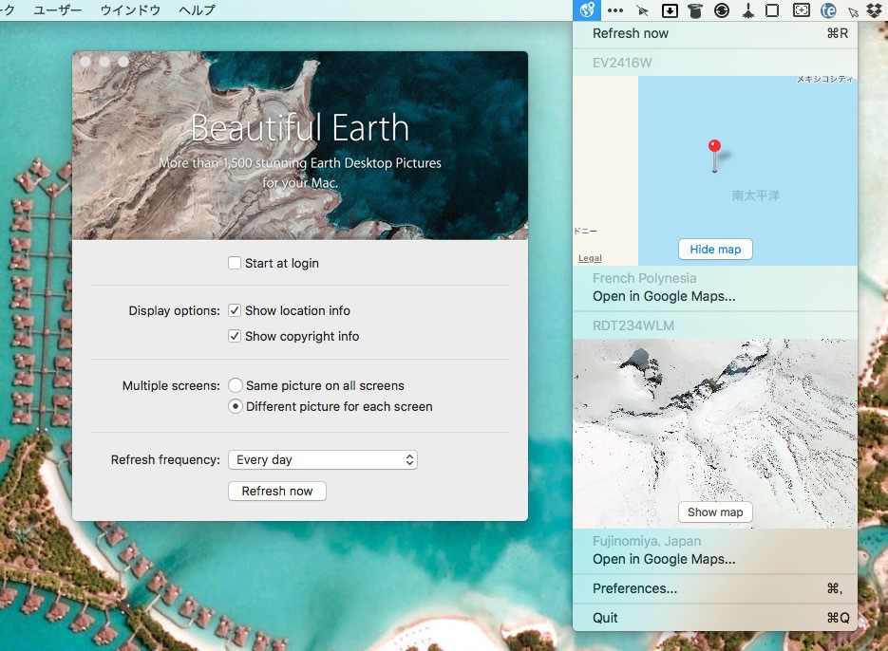Open the ヘルプ menu in the menu bar
The width and height of the screenshot is (888, 651).
[197, 10]
